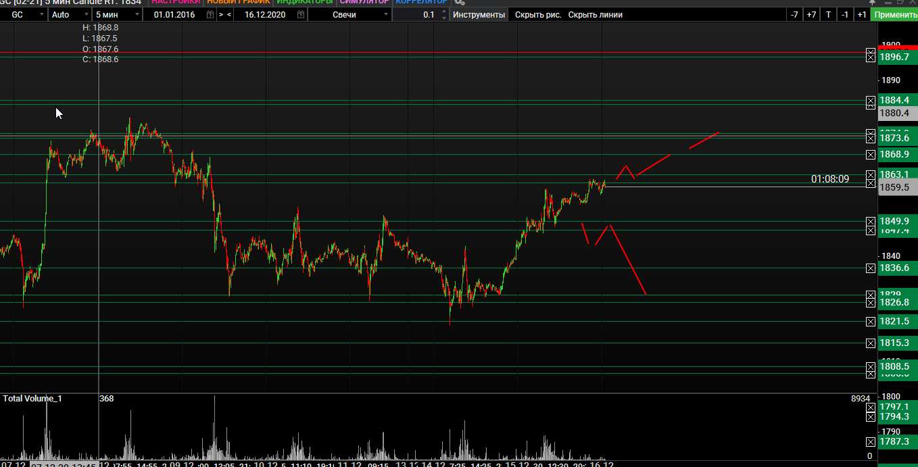Open the end date calendar picker
The width and height of the screenshot is (918, 467).
[301, 14]
